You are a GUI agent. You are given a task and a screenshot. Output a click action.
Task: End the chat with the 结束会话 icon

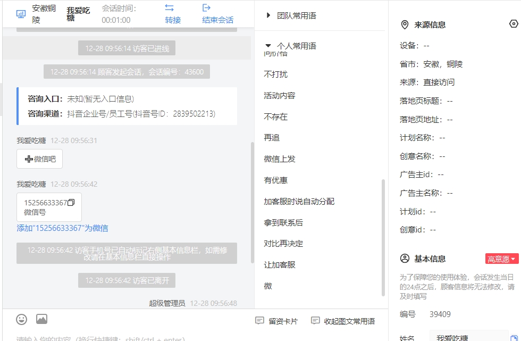click(x=206, y=7)
